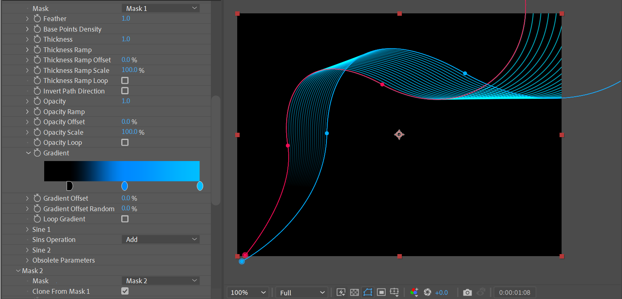Open the Mask 2 dropdown
This screenshot has height=299, width=622.
click(x=161, y=281)
